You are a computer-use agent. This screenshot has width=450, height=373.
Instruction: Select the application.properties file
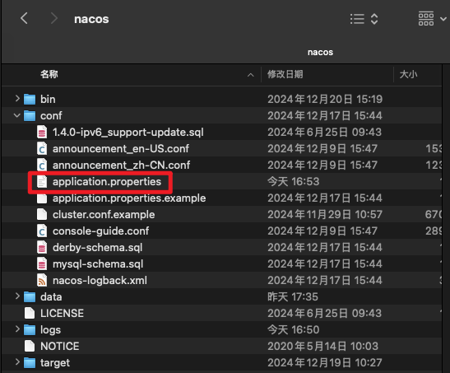[107, 181]
